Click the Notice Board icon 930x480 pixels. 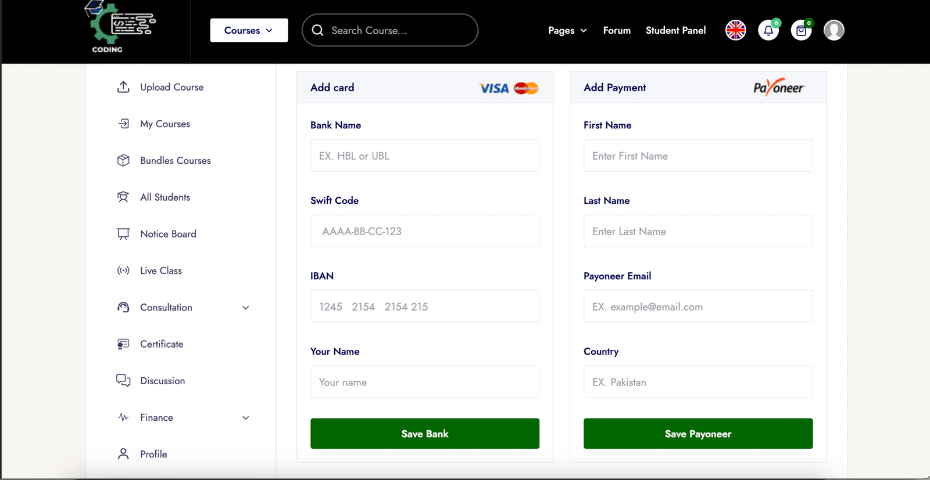click(123, 234)
